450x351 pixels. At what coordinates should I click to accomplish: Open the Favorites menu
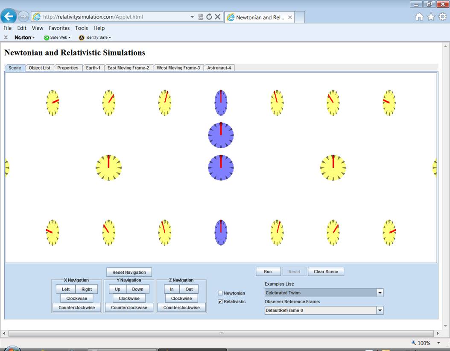pyautogui.click(x=59, y=28)
